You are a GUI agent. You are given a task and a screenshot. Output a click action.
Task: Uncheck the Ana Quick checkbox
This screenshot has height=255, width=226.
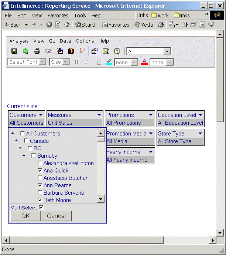(40, 171)
